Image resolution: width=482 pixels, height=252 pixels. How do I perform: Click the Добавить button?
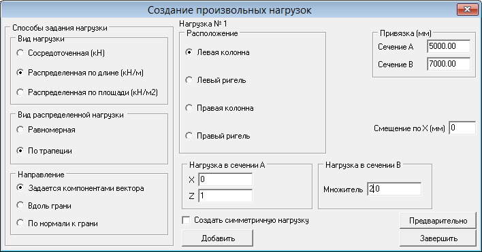pos(218,238)
